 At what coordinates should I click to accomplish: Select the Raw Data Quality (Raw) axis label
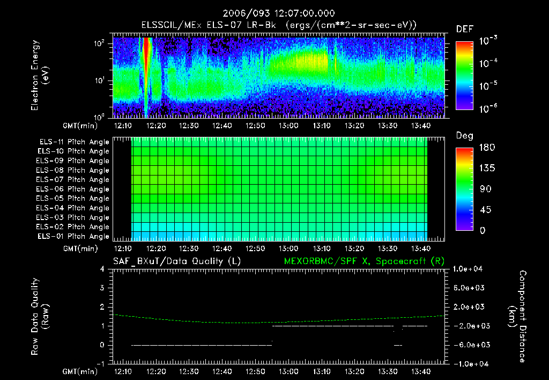click(40, 317)
